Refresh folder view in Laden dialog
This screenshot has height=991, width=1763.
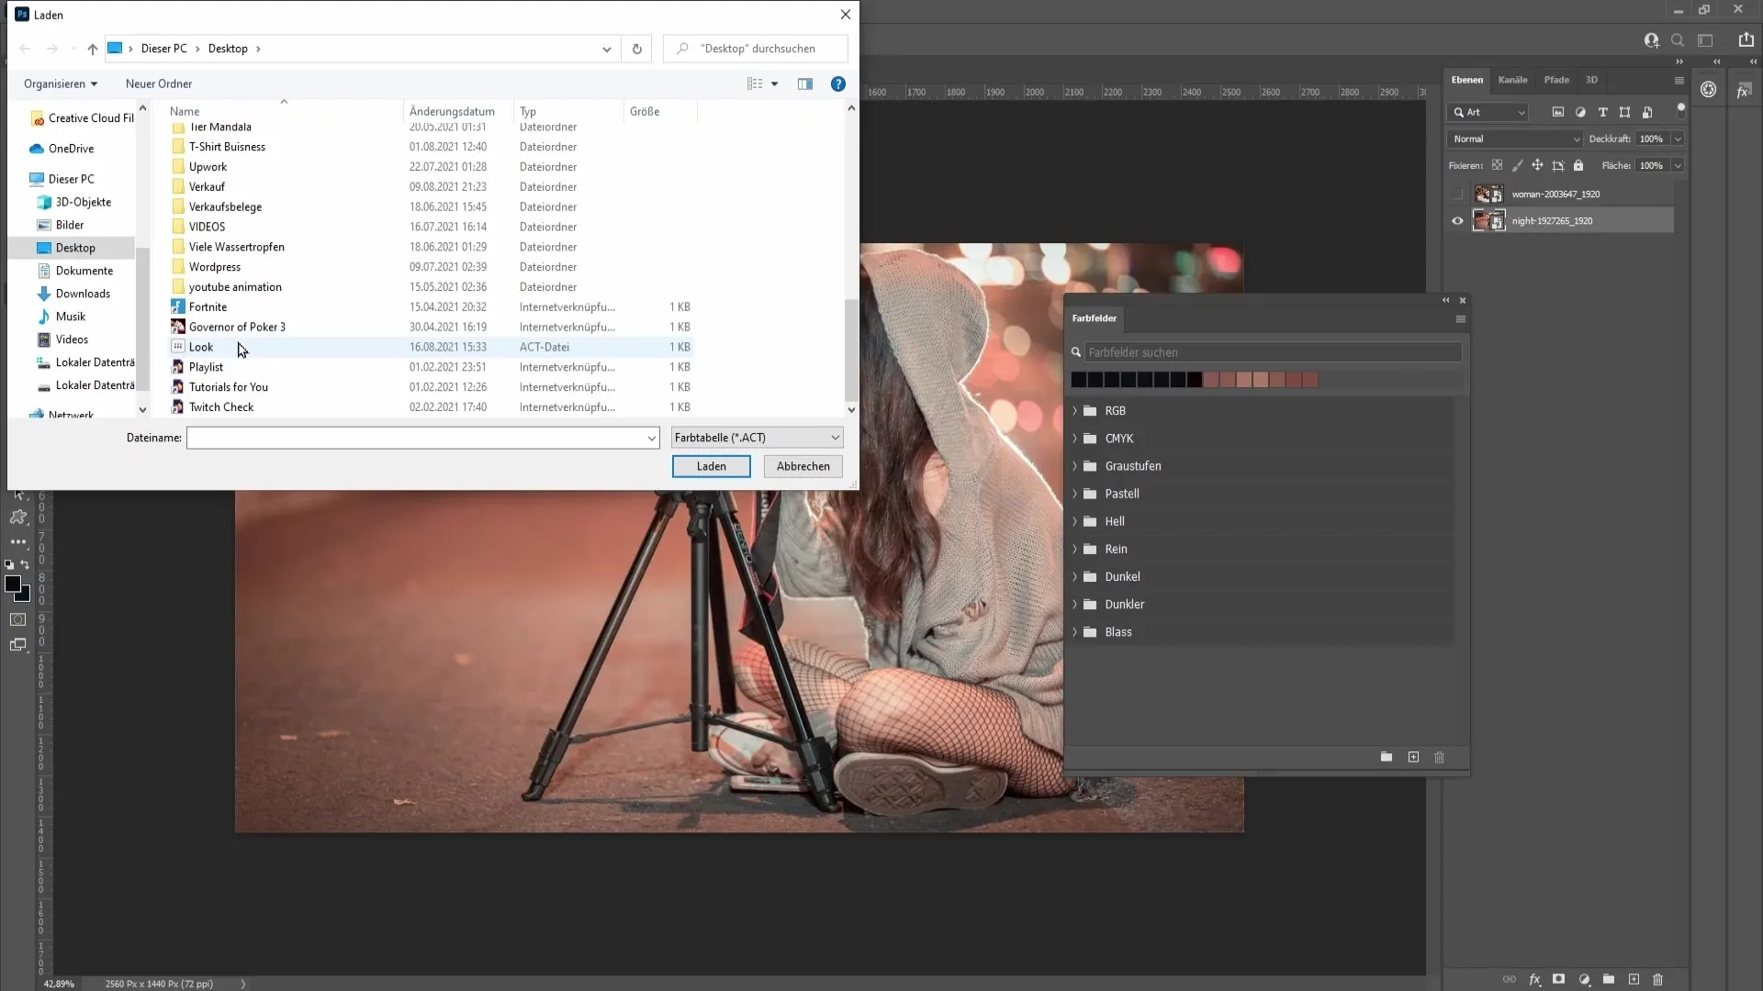tap(636, 49)
